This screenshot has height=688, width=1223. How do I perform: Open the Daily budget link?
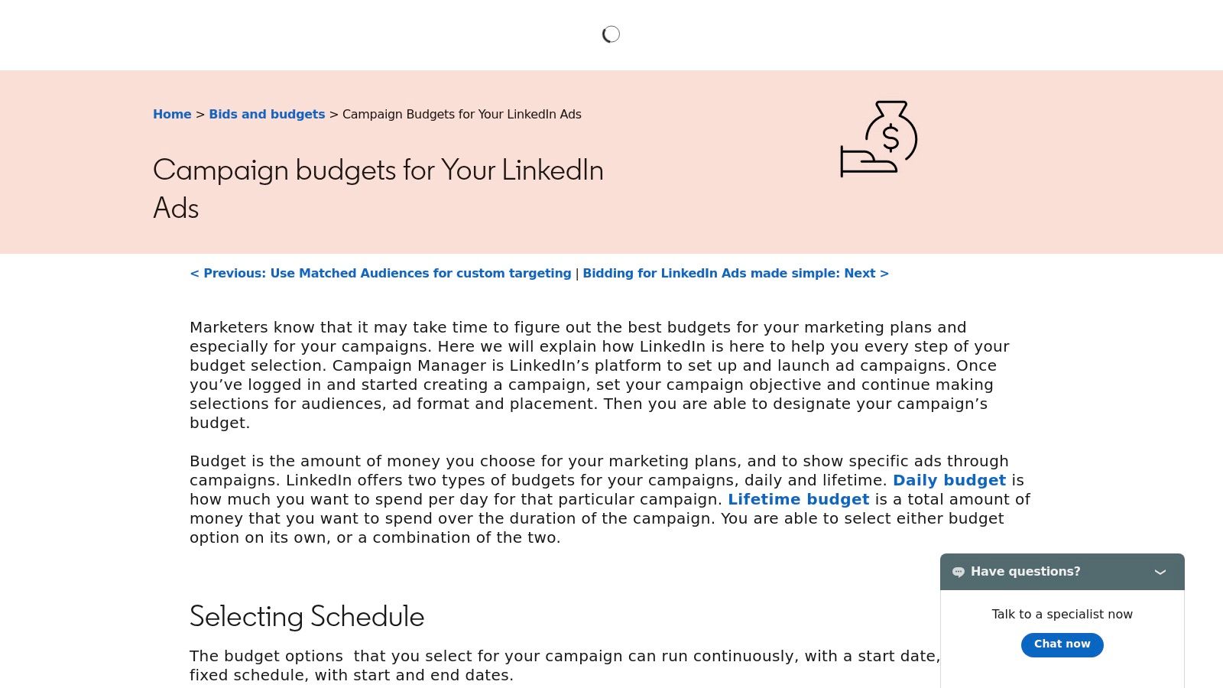point(949,480)
